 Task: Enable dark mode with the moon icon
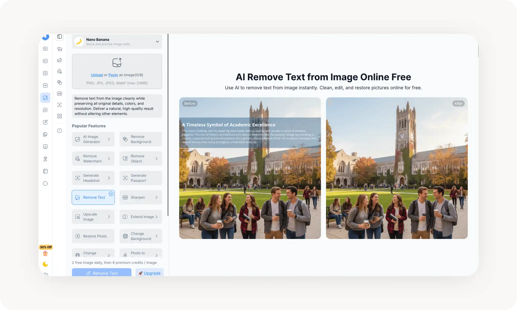click(45, 264)
